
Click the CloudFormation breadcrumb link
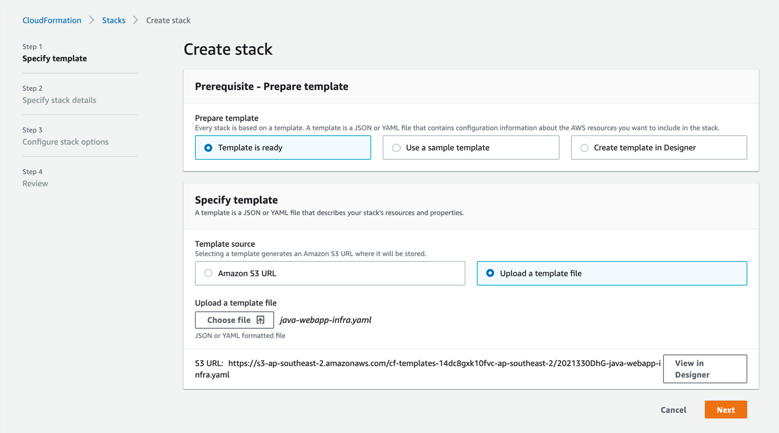(52, 20)
